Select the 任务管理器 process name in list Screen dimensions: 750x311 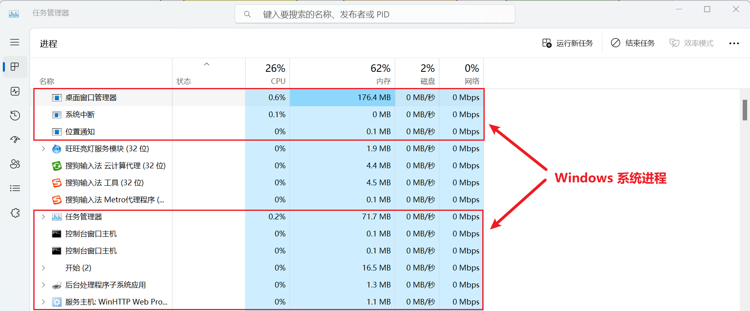pos(84,217)
